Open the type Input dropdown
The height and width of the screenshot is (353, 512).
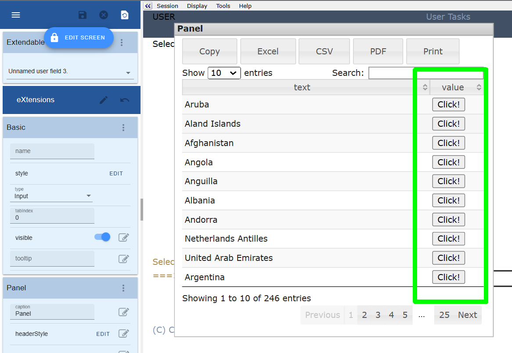pyautogui.click(x=89, y=196)
